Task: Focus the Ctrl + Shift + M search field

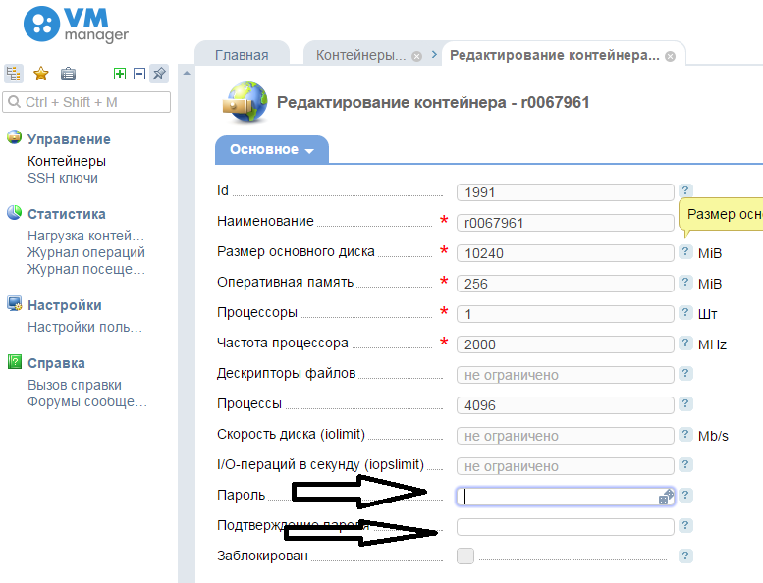Action: click(x=86, y=102)
